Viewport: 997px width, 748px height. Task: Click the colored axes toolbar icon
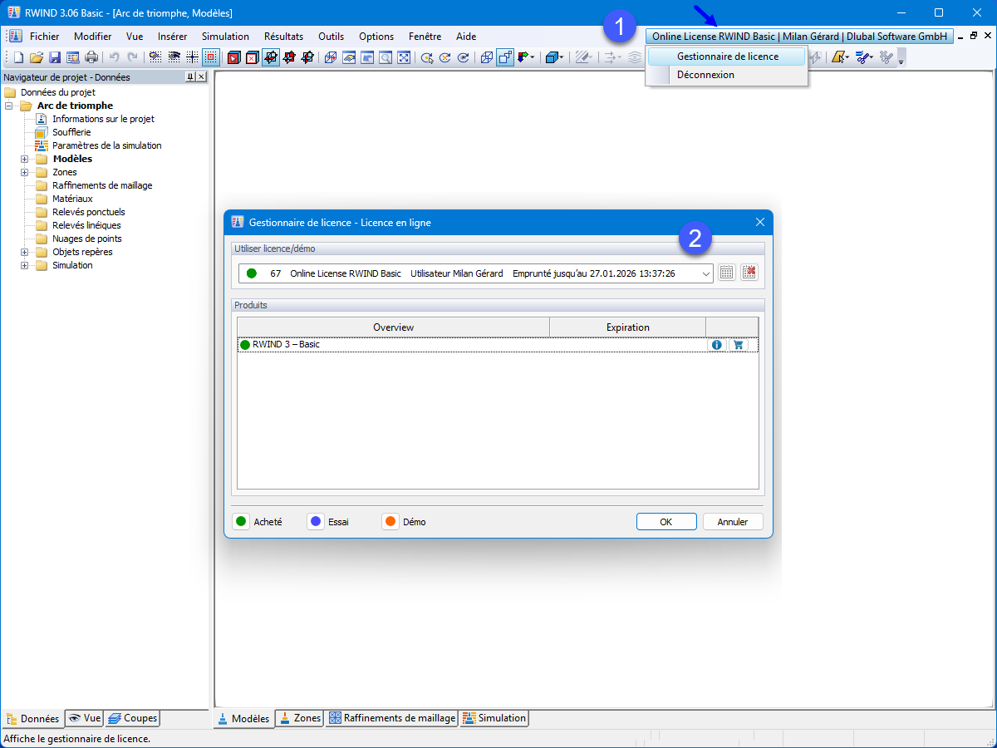coord(523,57)
